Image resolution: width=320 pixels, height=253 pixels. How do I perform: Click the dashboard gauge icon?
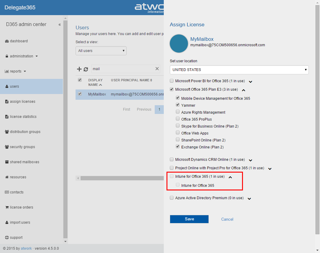coord(7,41)
